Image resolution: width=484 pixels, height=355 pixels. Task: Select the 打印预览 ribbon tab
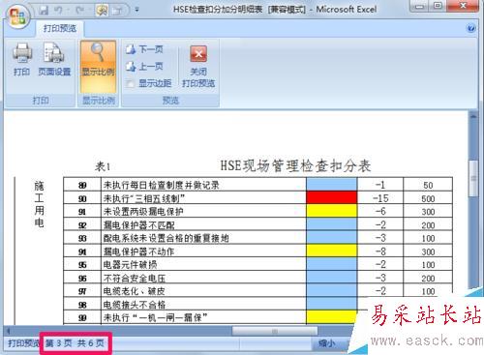pyautogui.click(x=60, y=28)
